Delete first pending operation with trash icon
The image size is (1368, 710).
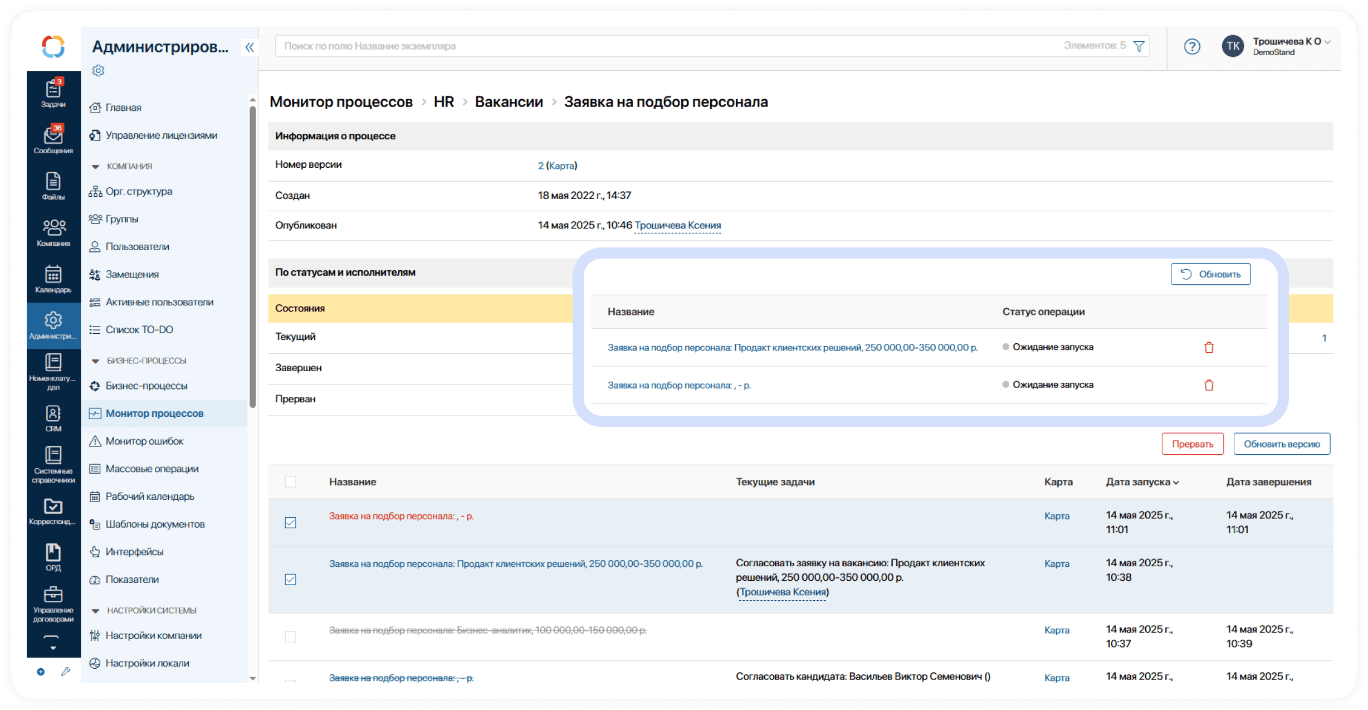pyautogui.click(x=1209, y=348)
